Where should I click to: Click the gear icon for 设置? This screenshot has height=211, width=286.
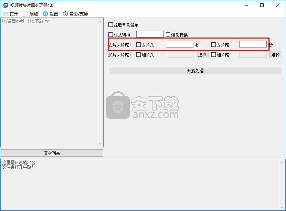tap(45, 14)
